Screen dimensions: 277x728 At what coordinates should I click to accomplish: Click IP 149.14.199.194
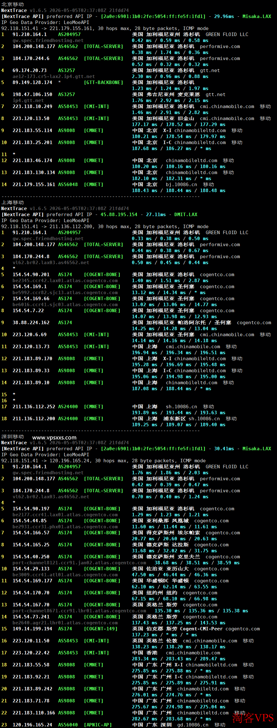[x=32, y=629]
